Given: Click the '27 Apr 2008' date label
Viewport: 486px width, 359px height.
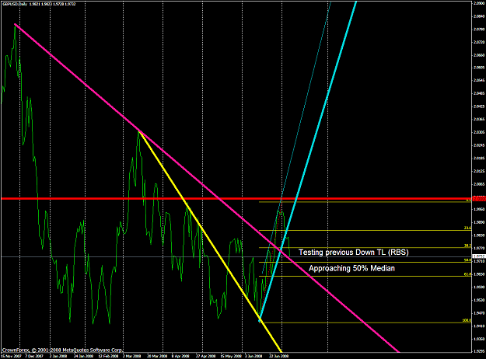Looking at the screenshot, I should (x=205, y=356).
